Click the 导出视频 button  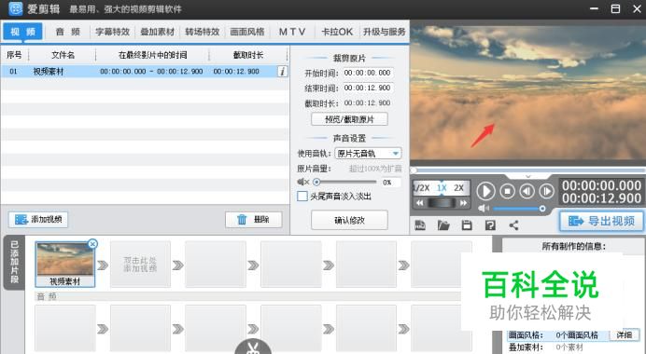pyautogui.click(x=601, y=221)
